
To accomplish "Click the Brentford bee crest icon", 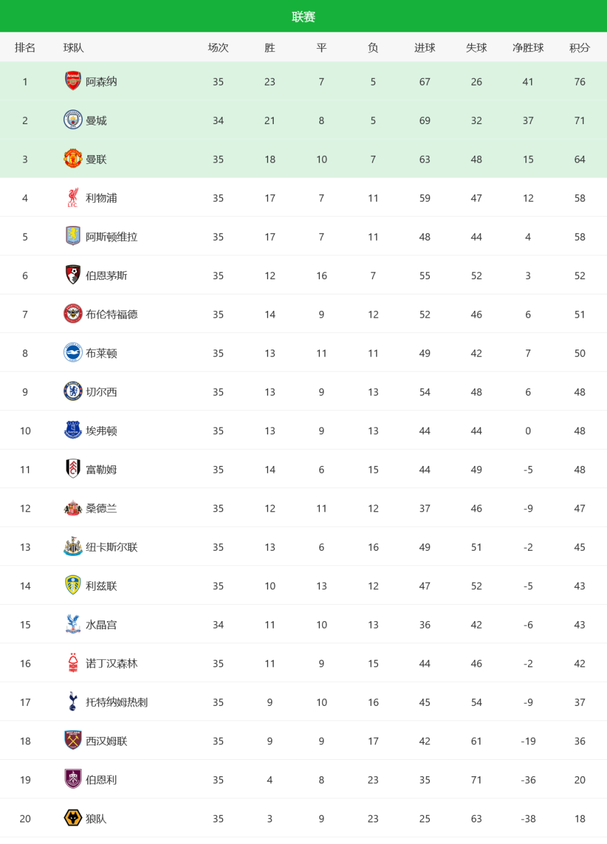I will 73,313.
